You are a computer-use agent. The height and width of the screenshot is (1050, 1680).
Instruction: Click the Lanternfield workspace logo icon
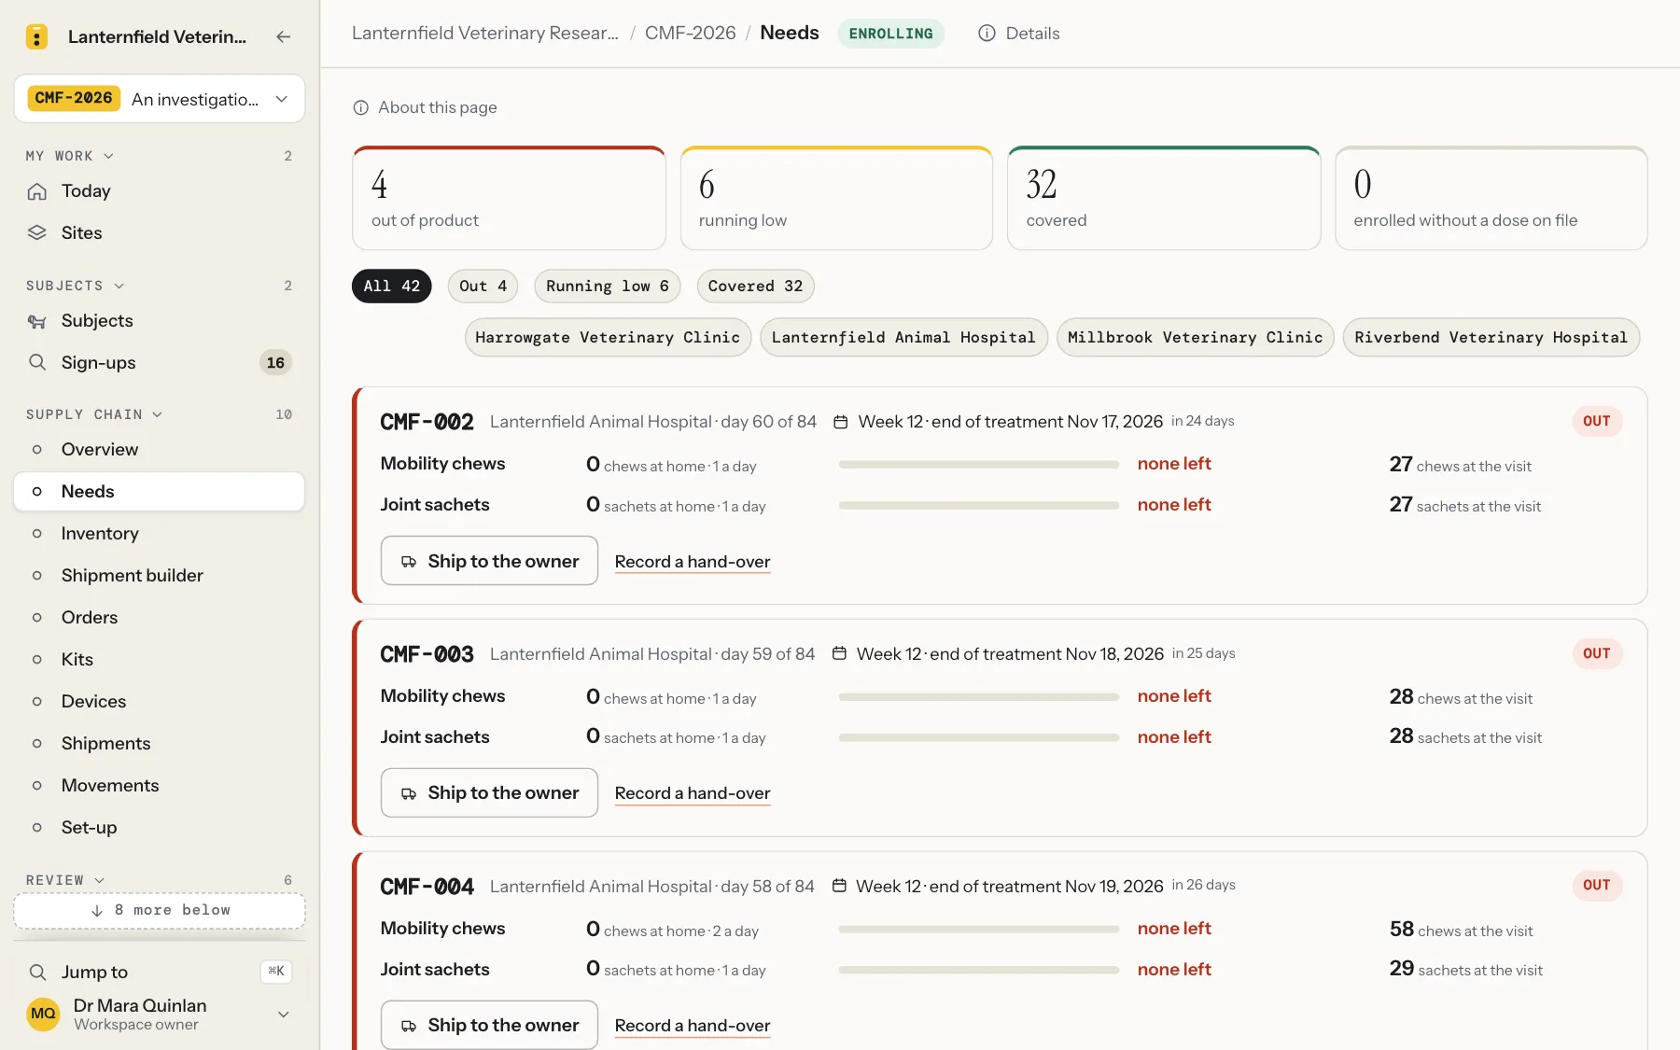pos(36,36)
